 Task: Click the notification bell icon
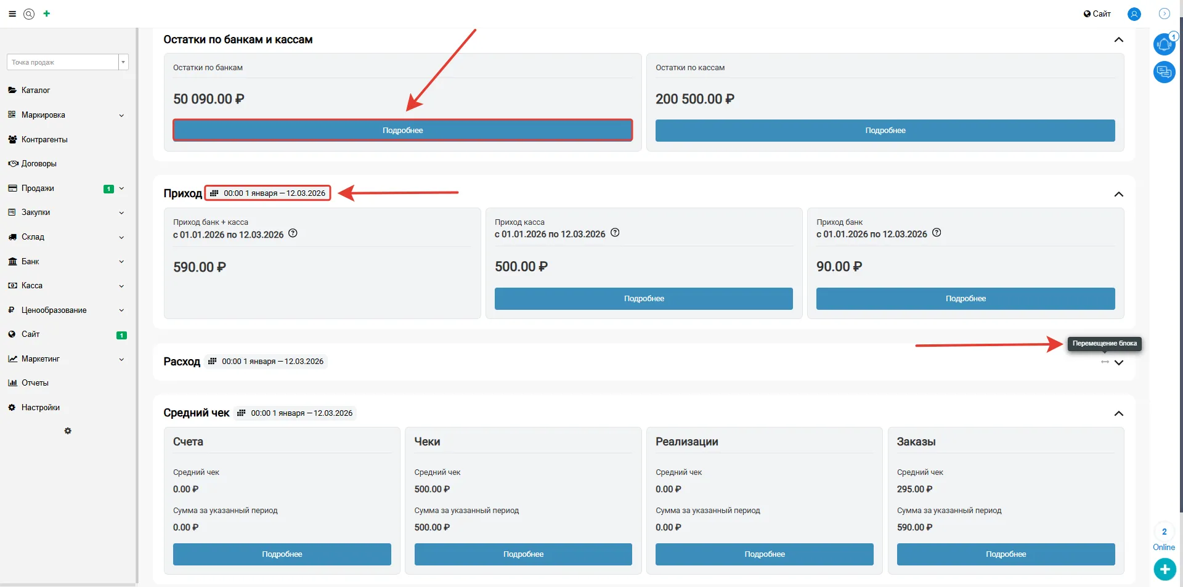click(x=1163, y=45)
